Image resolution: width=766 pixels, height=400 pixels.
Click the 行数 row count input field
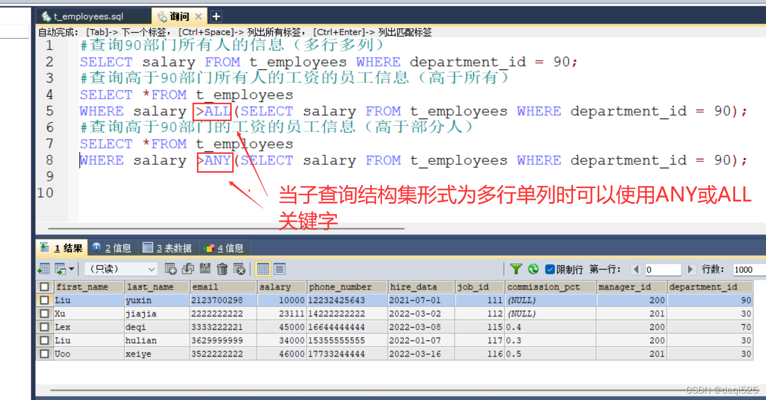pos(749,269)
